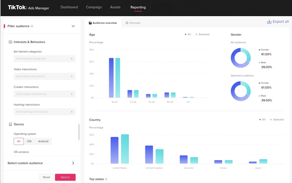Click the TikTok Ads Manager logo
The width and height of the screenshot is (292, 183).
[x=29, y=7]
